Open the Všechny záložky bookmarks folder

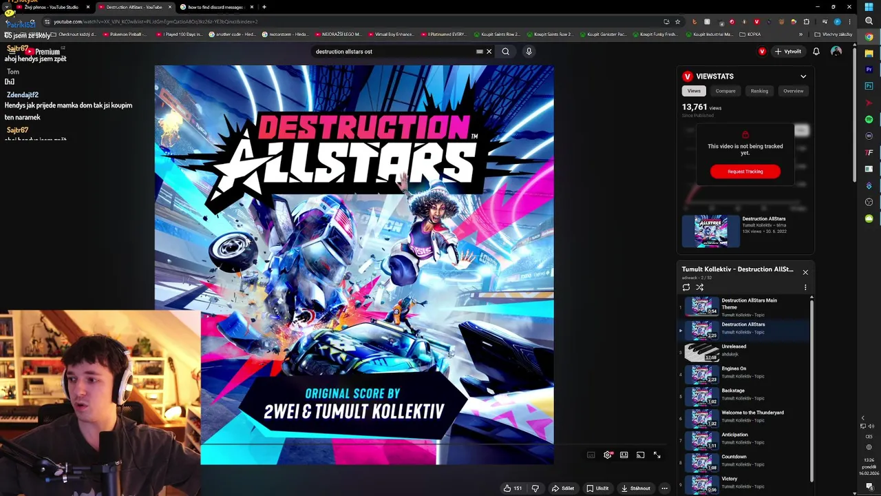click(834, 34)
